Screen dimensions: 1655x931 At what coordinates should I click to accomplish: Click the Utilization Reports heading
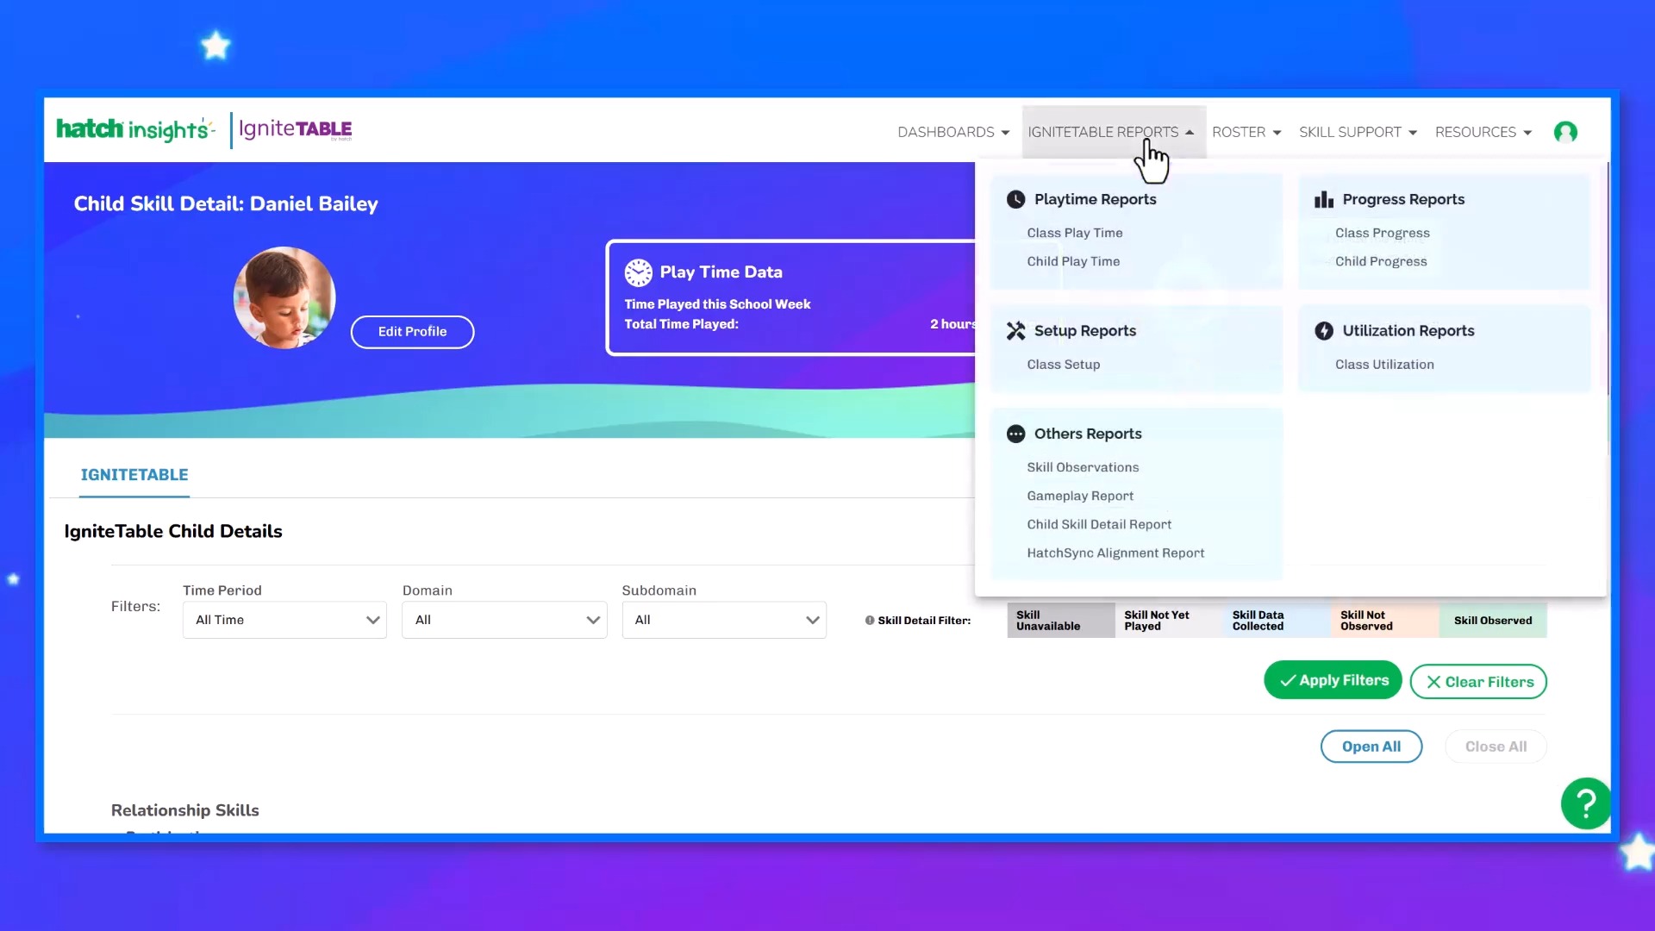(x=1408, y=331)
